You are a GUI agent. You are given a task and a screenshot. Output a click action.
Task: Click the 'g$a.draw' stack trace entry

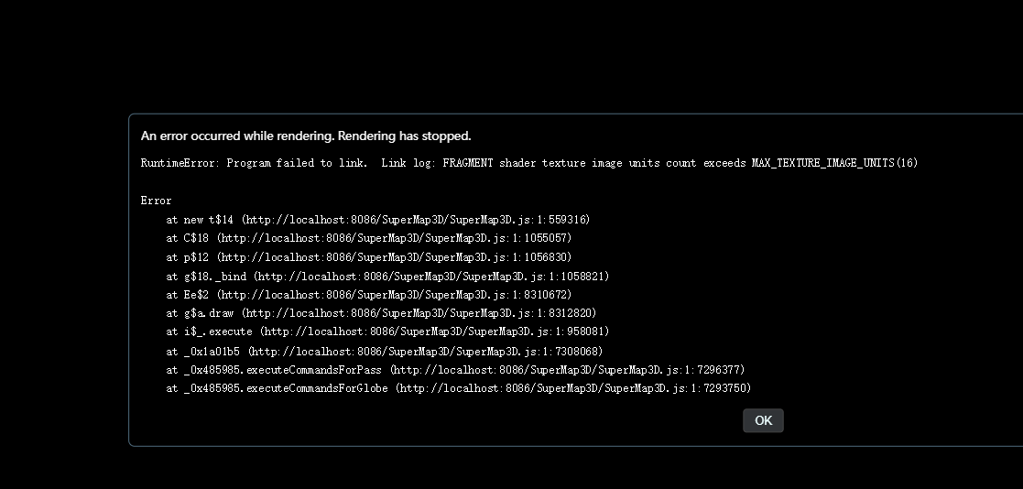point(208,313)
